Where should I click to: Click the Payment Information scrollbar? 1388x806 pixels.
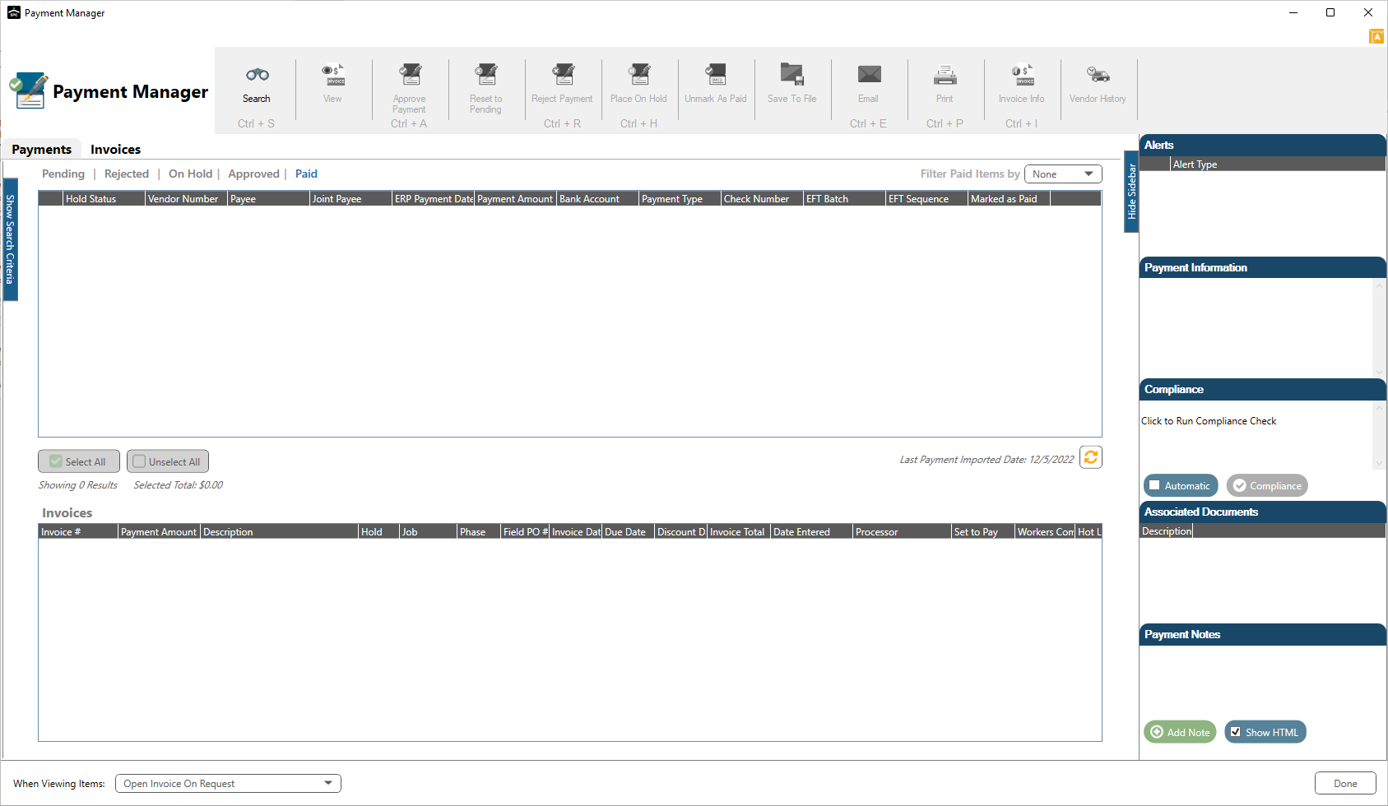[x=1379, y=328]
